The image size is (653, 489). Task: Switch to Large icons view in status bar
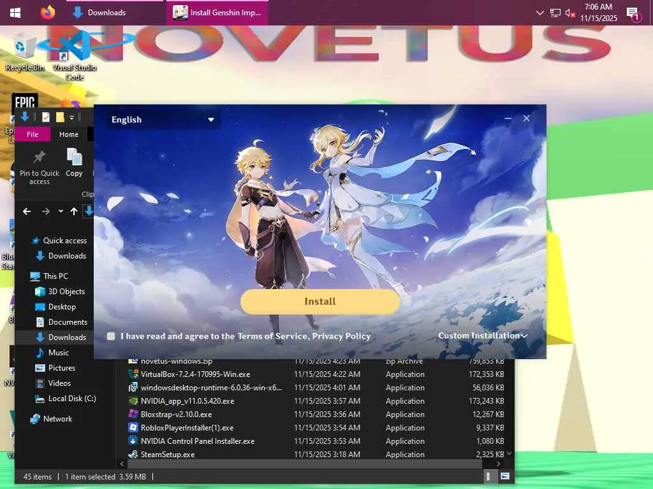click(505, 476)
